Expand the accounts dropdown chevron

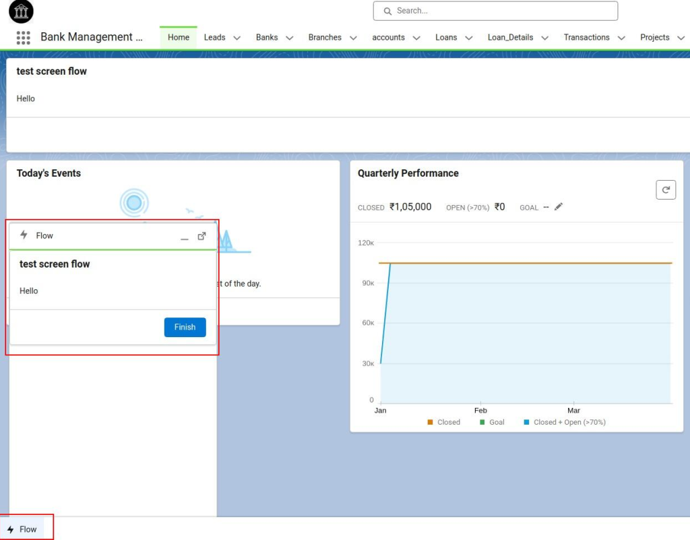(416, 38)
